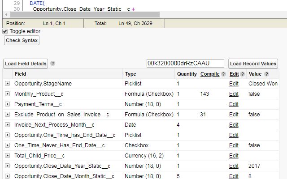Viewport: 287px width, 179px height.
Task: Expand the Monthly_Product__c row
Action: click(7, 94)
